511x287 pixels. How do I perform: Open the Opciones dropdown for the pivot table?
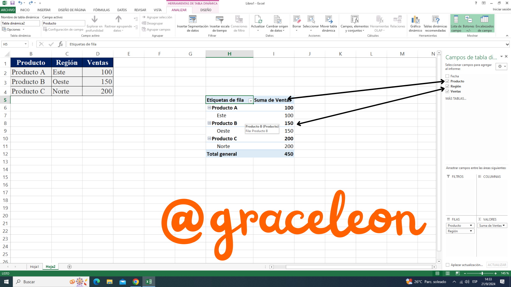coord(13,30)
